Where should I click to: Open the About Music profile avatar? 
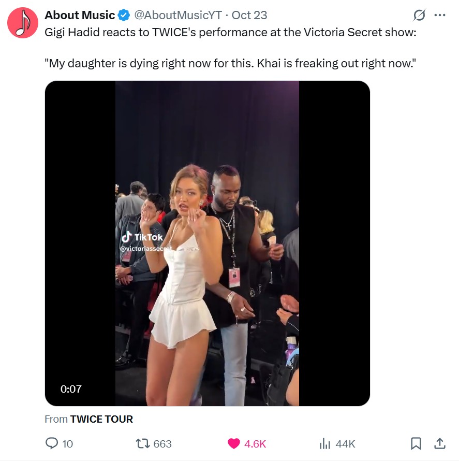[x=23, y=23]
